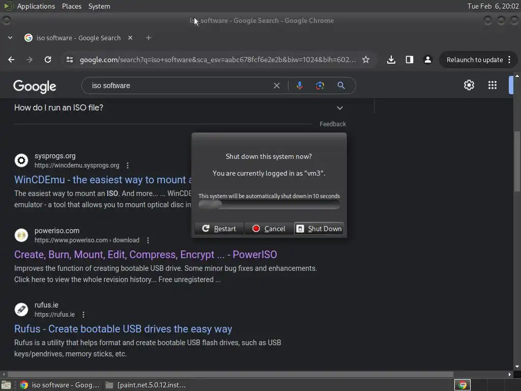
Task: Click the Restart button in dialog
Action: [219, 229]
